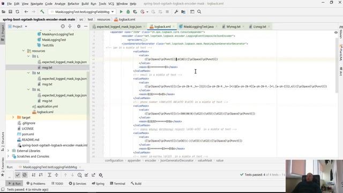Open the VCS menu
The image size is (343, 193).
click(111, 4)
